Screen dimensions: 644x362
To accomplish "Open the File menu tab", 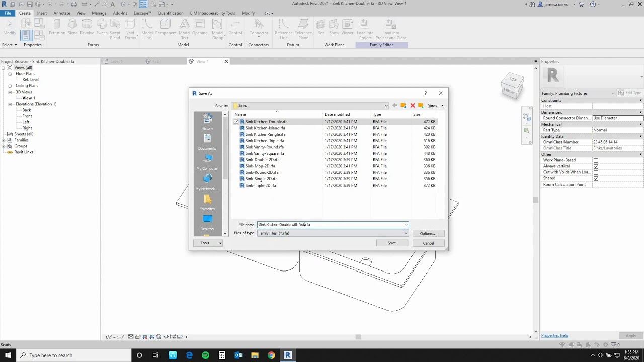I will click(8, 13).
